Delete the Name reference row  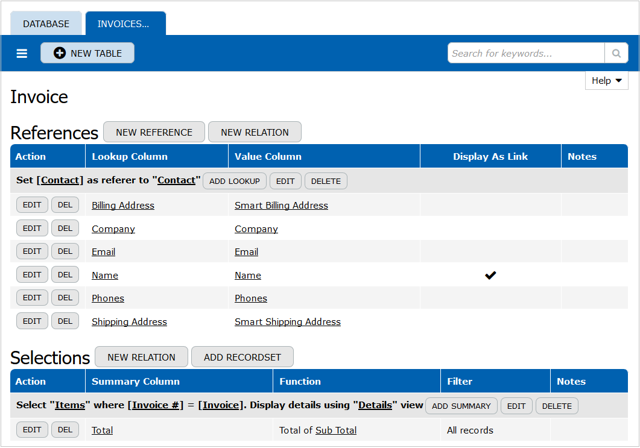tap(65, 274)
